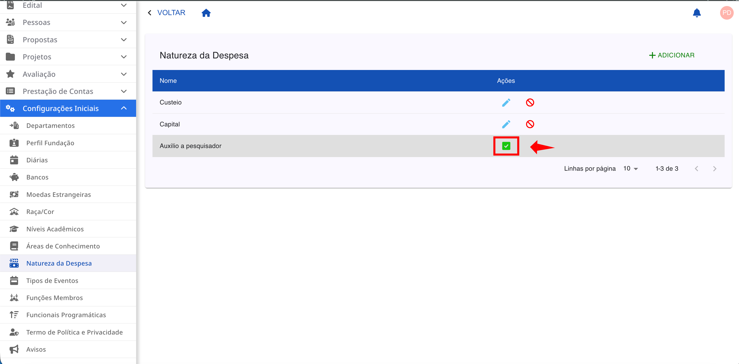
Task: Disable the Custeio entry with red ban icon
Action: pos(530,102)
